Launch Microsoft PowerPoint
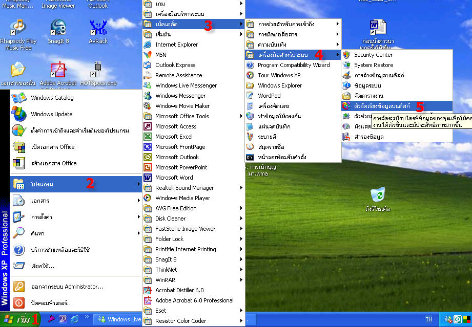The width and height of the screenshot is (472, 327). (x=194, y=167)
